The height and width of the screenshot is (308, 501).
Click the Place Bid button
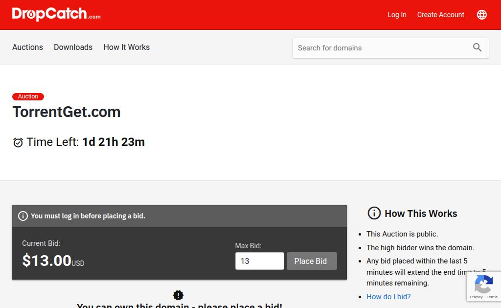[x=312, y=261]
